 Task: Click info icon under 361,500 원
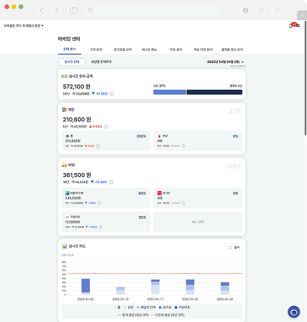tap(111, 182)
